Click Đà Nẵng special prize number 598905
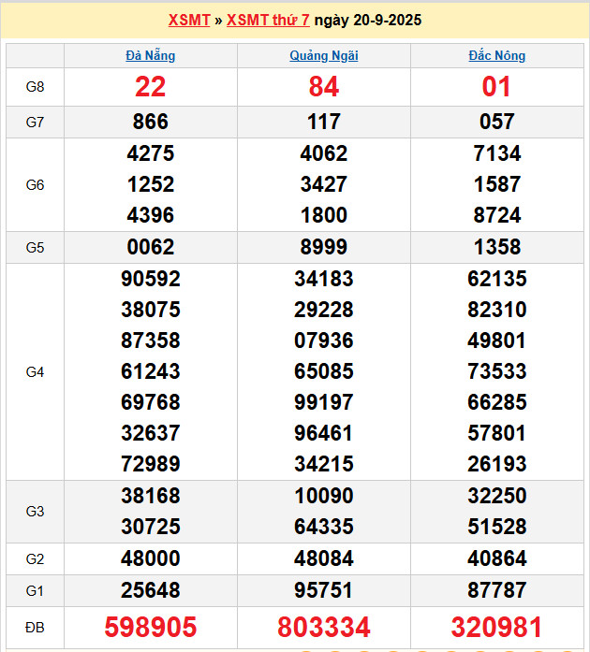Viewport: 590px width, 652px height. pyautogui.click(x=150, y=628)
